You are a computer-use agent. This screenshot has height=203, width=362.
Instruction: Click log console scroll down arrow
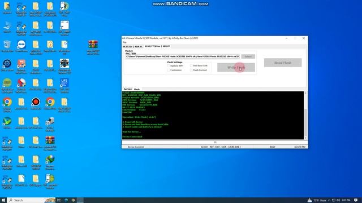pos(305,138)
